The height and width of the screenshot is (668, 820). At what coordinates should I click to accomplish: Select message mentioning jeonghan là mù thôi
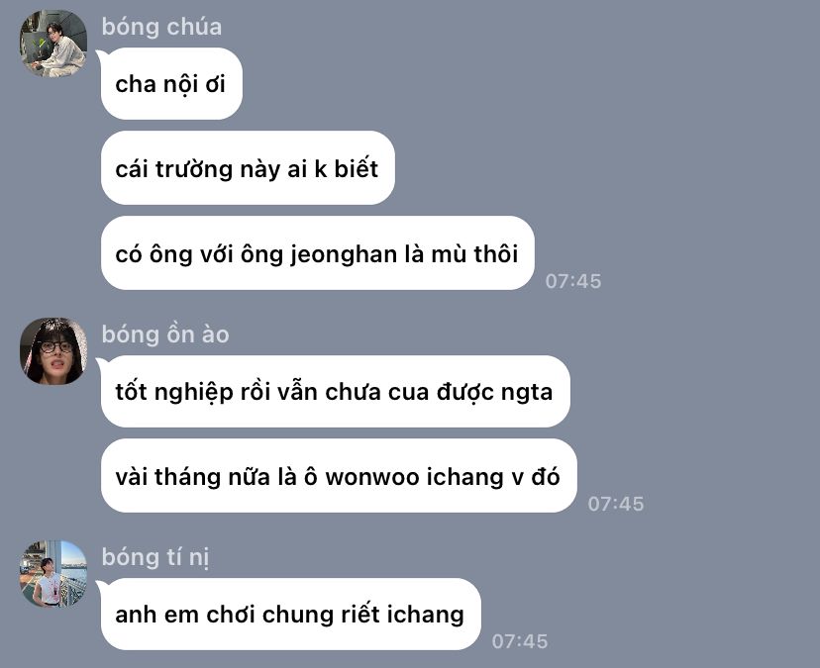coord(318,253)
